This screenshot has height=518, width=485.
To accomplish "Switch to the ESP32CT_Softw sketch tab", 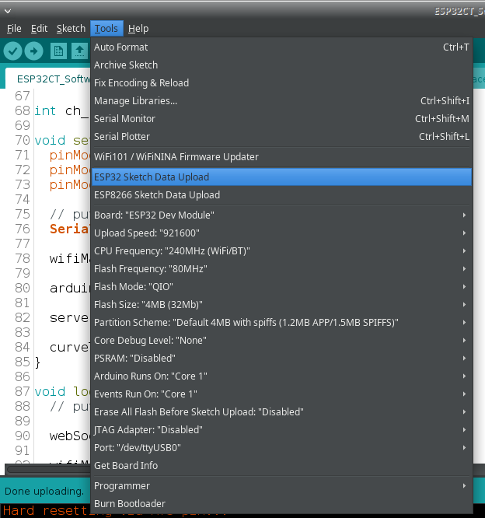I will click(50, 79).
